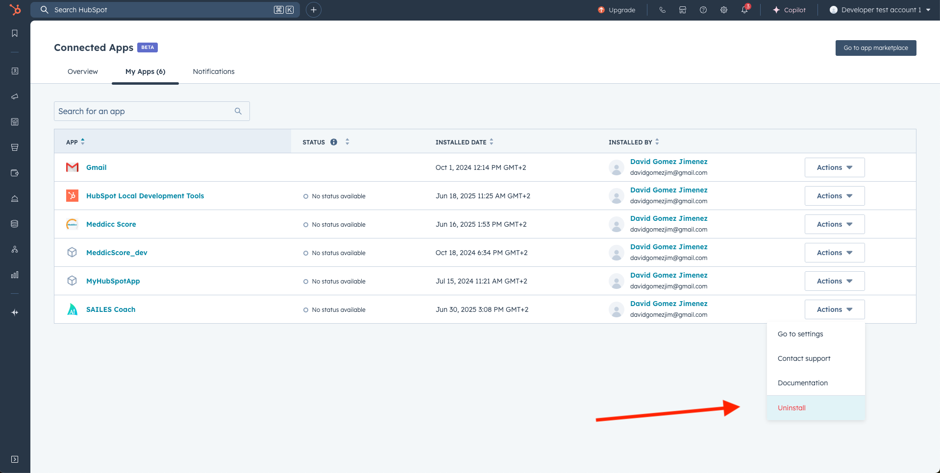Click the BETA badge next to Connected Apps

(148, 47)
